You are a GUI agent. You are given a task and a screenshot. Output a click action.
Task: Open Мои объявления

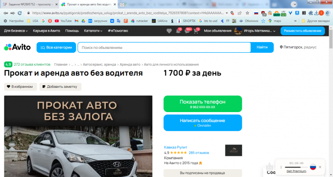[x=218, y=31]
